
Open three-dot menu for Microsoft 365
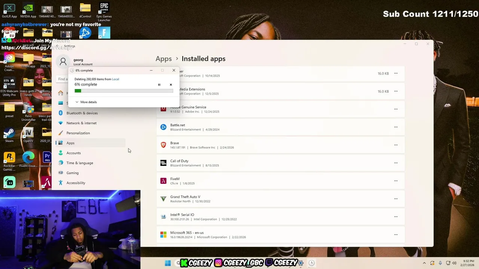coord(396,235)
